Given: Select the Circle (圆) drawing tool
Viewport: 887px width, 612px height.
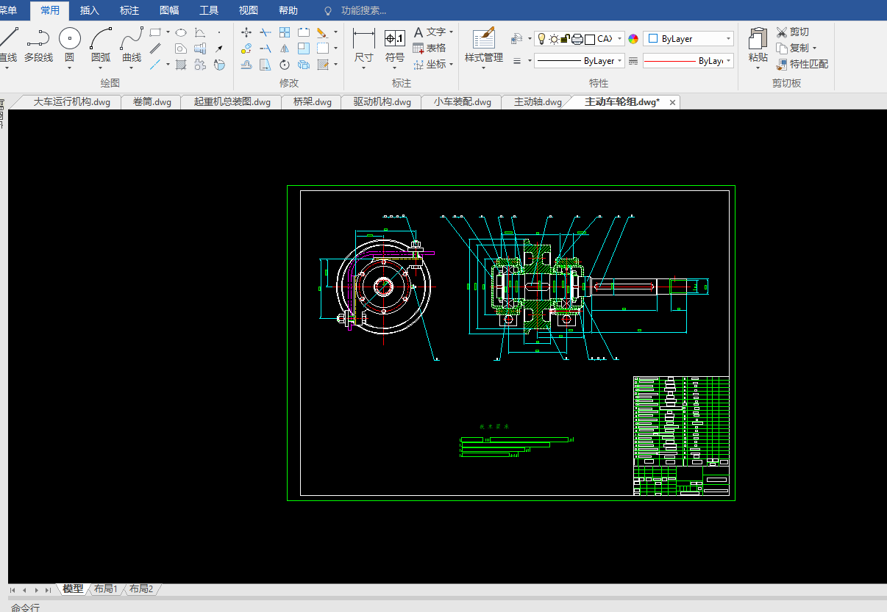Looking at the screenshot, I should [70, 38].
